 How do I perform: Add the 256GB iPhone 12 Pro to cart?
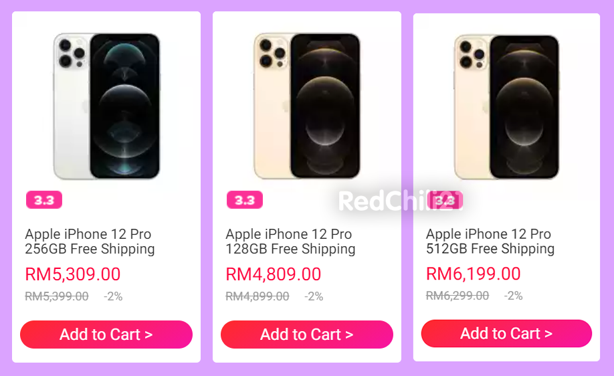(x=106, y=335)
